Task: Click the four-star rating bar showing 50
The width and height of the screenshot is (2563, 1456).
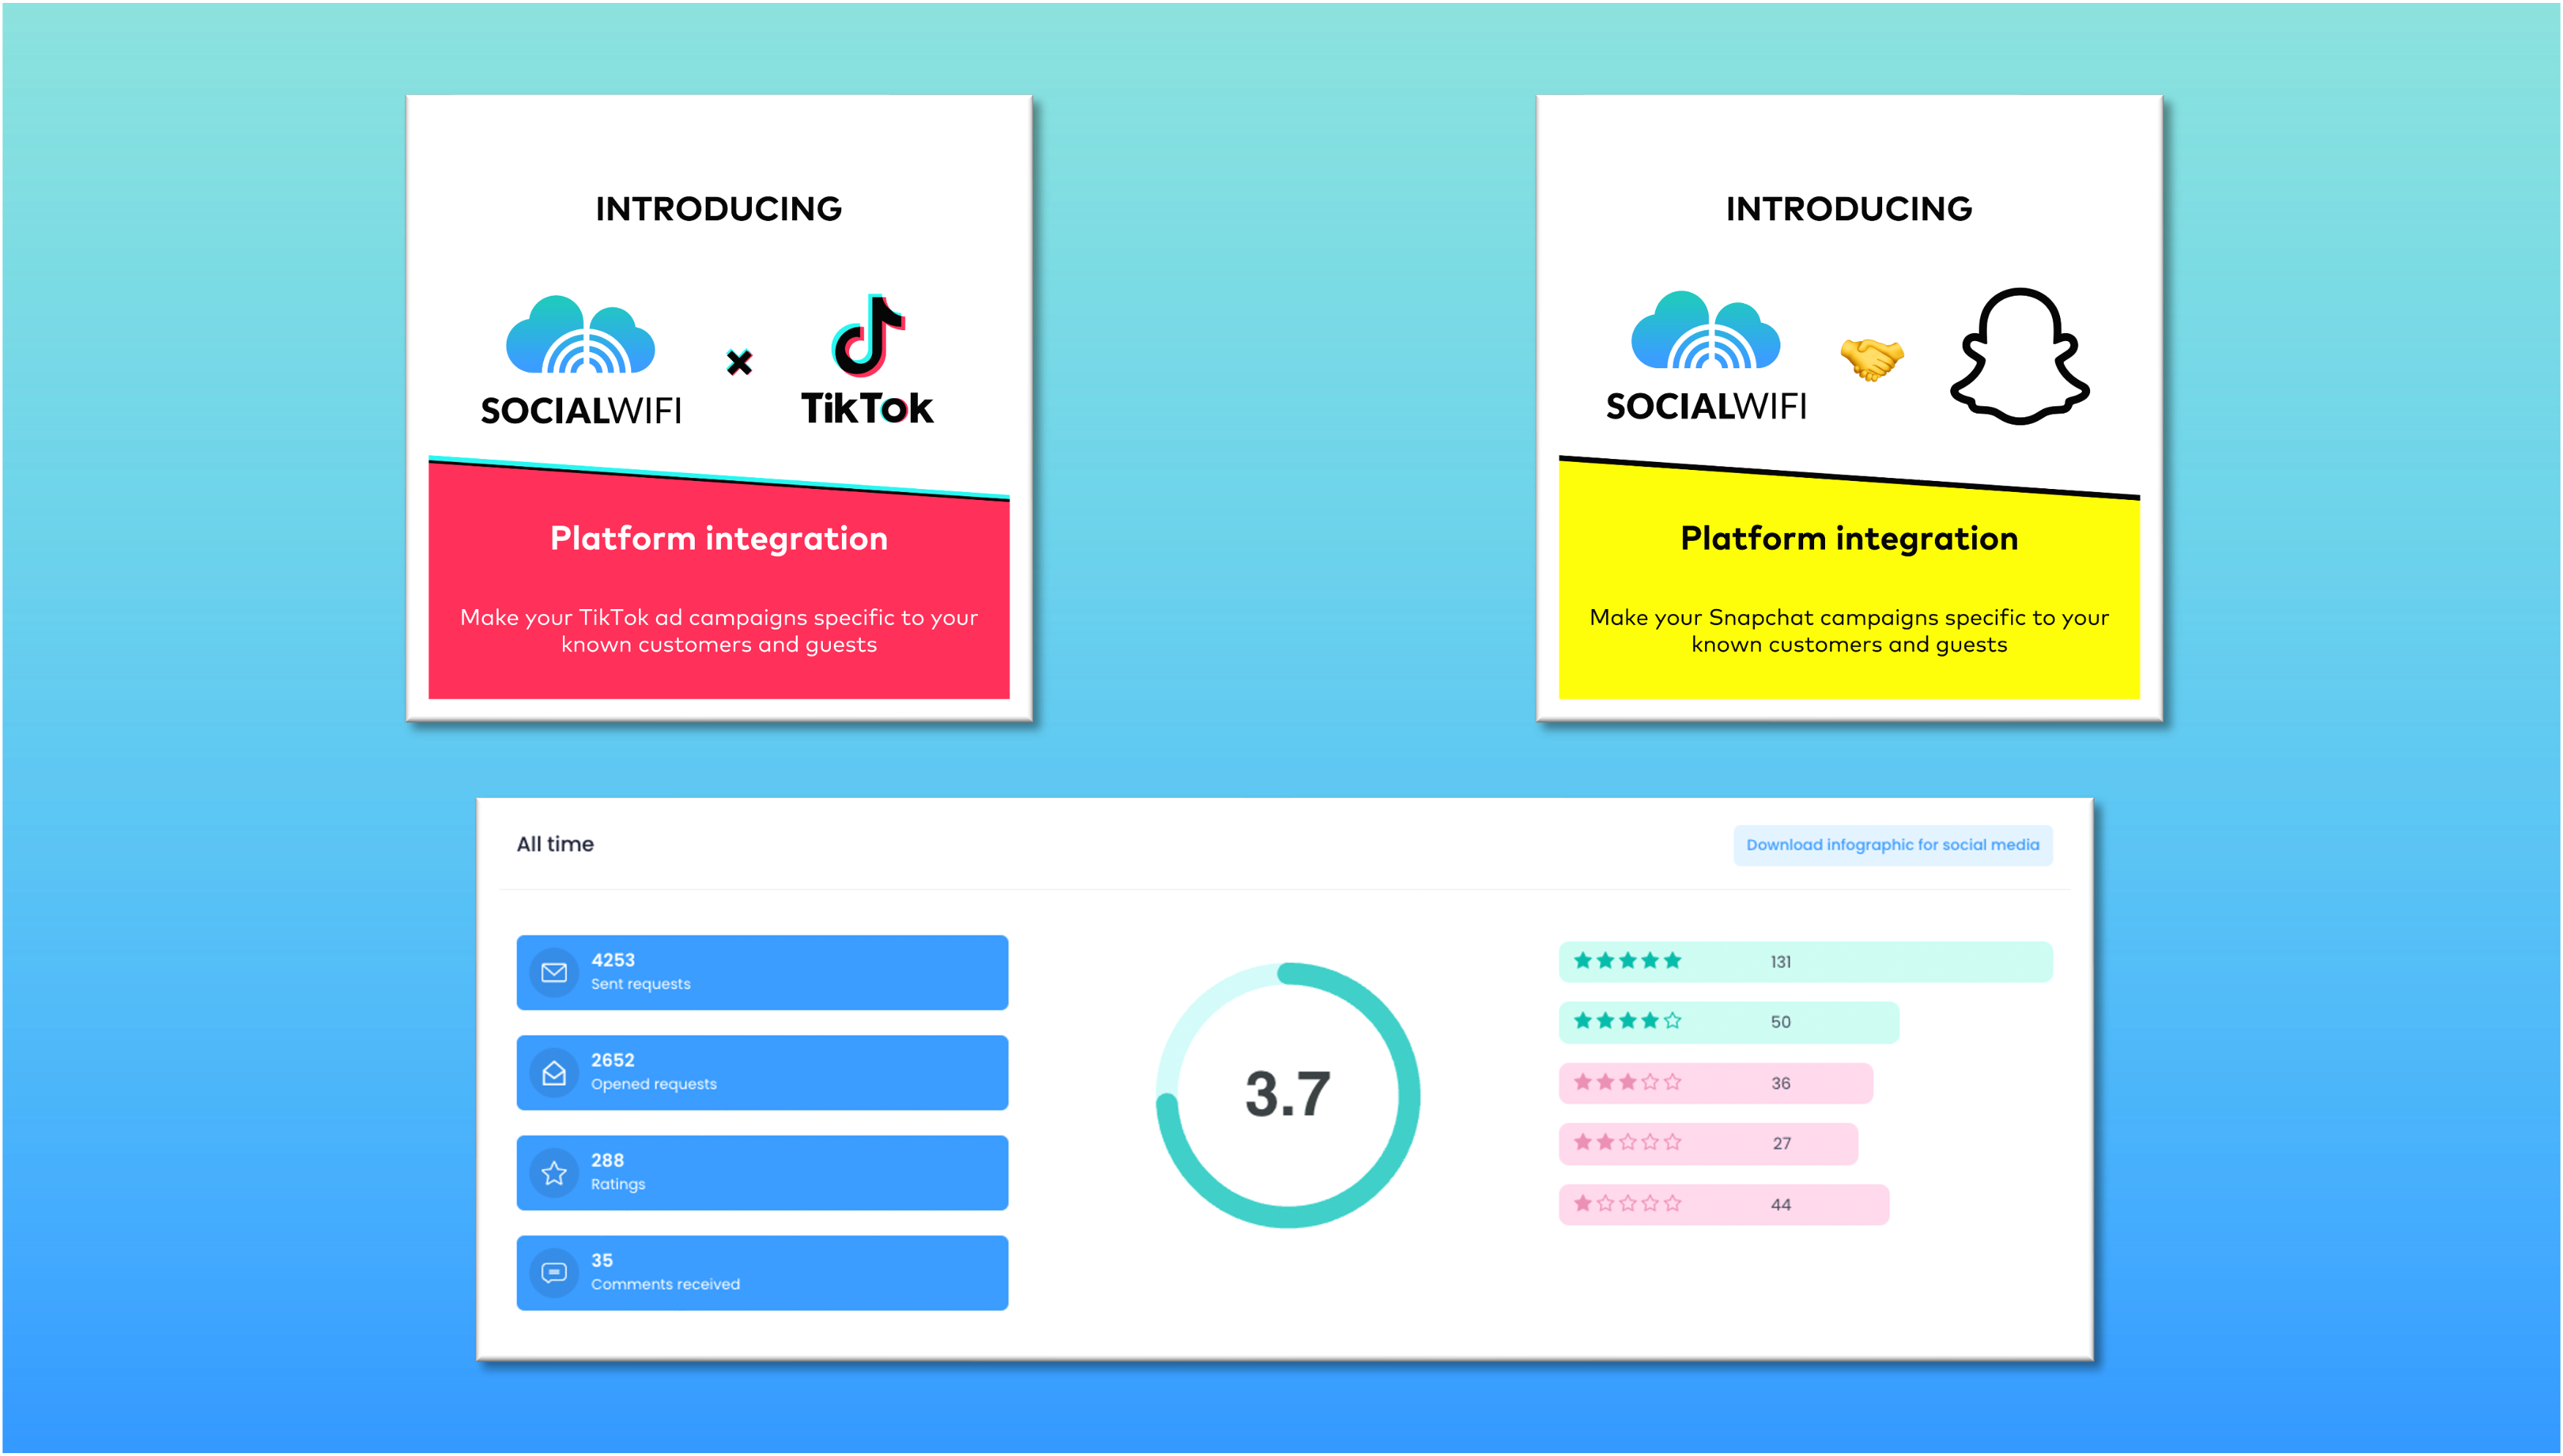Action: click(x=1728, y=1022)
